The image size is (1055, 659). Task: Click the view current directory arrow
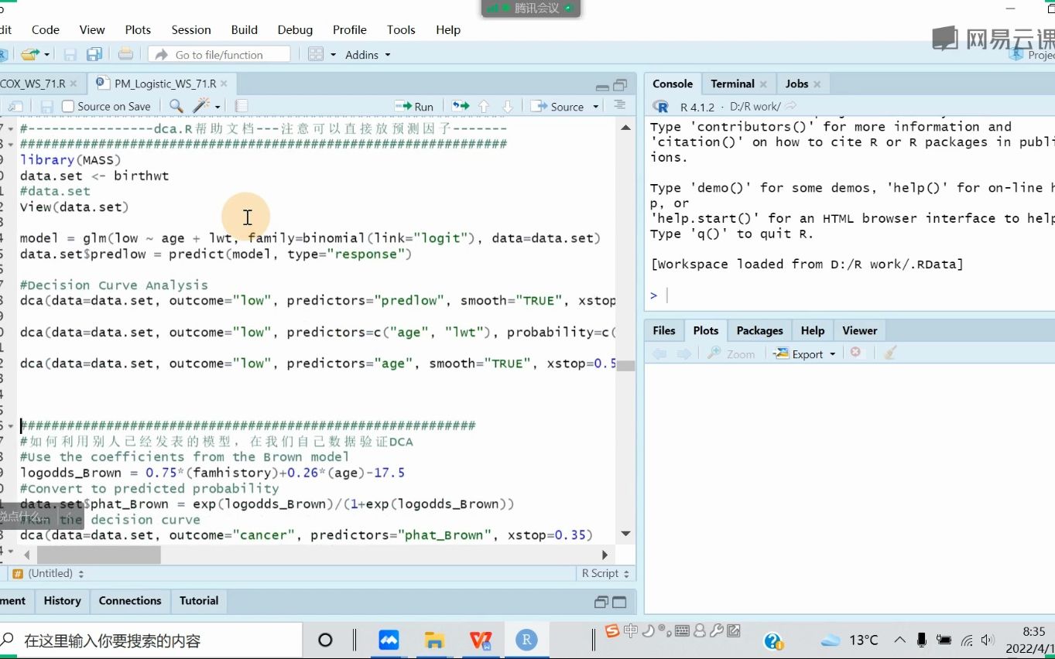(791, 107)
